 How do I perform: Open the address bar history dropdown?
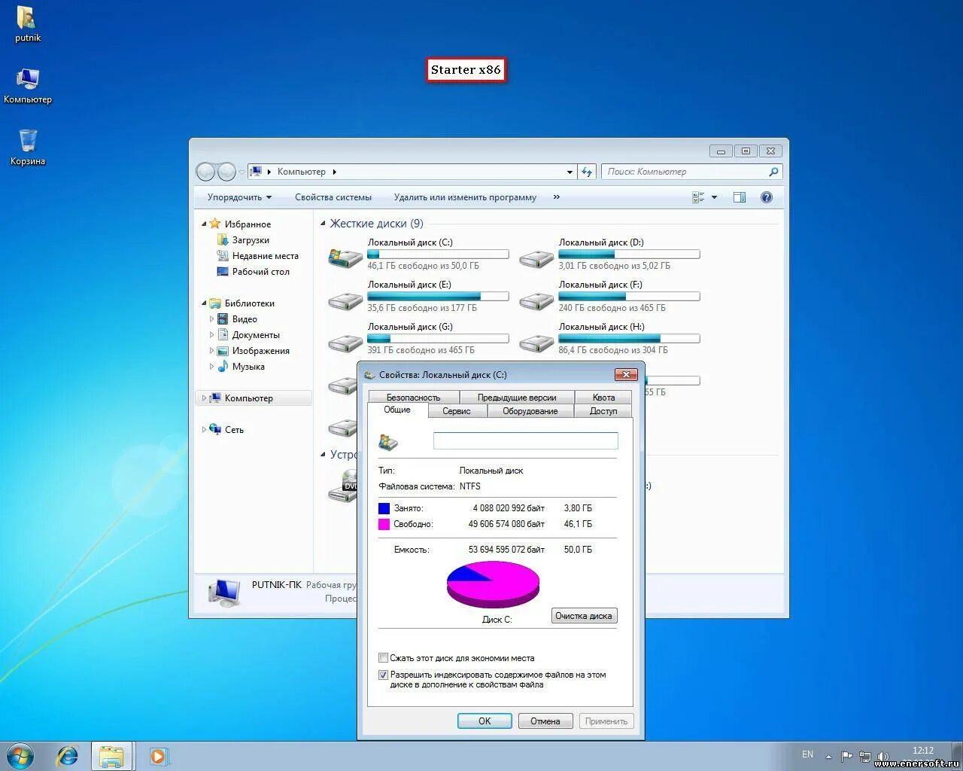coord(570,172)
